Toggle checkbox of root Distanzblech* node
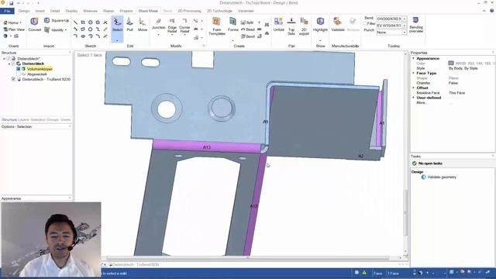 coord(9,59)
